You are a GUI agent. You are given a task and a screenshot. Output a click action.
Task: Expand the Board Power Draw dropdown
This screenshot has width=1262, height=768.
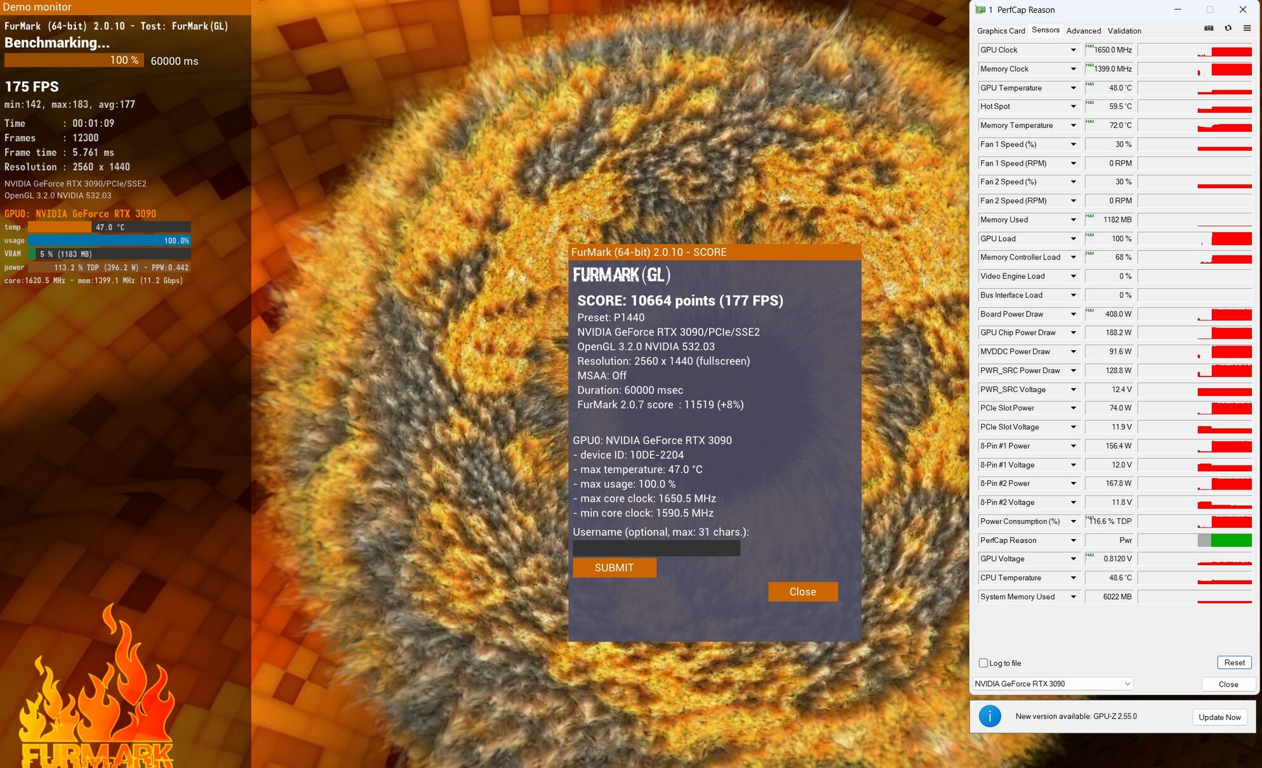pyautogui.click(x=1073, y=314)
